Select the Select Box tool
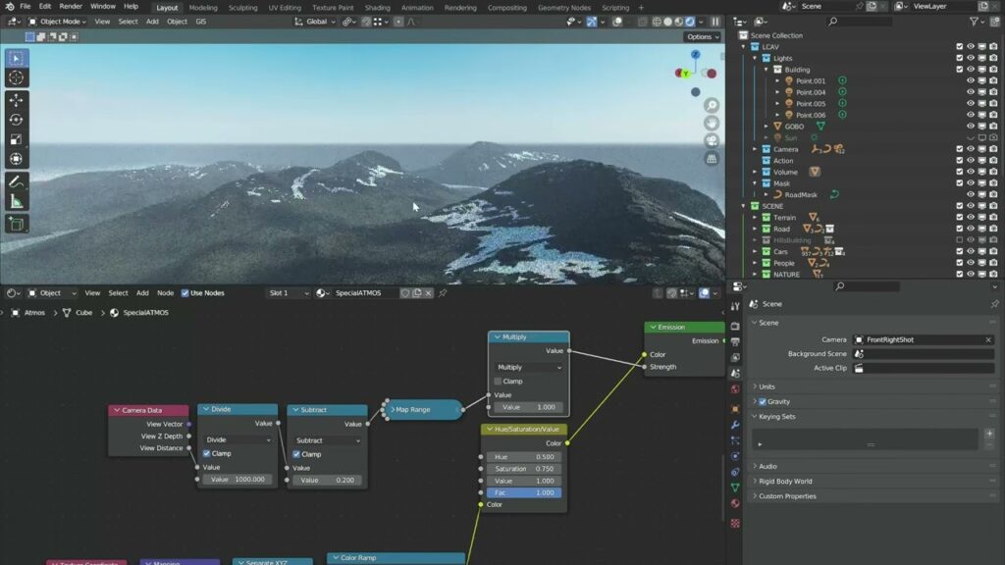1005x565 pixels. pyautogui.click(x=16, y=58)
